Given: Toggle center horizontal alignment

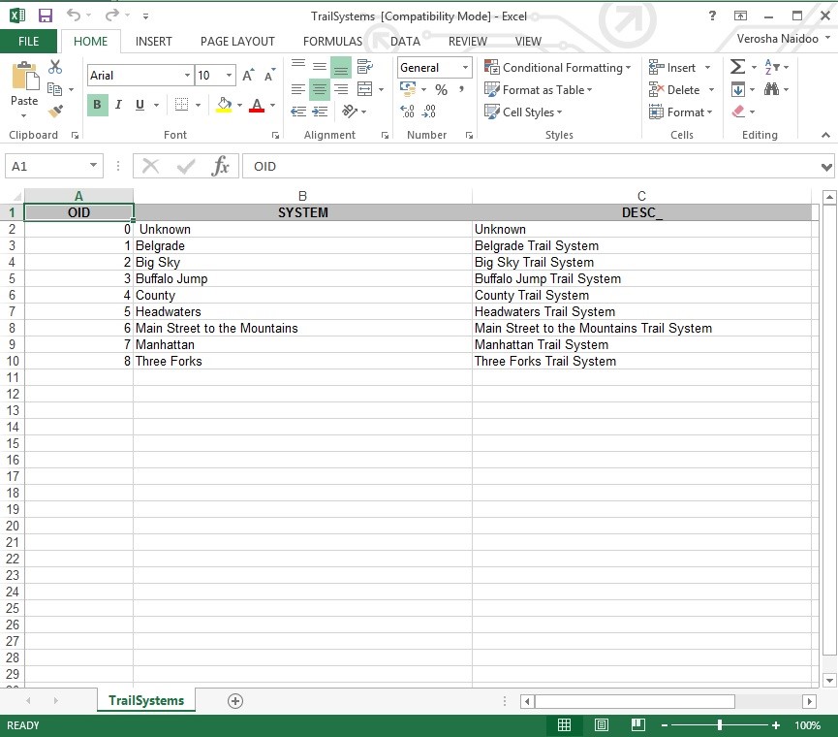Looking at the screenshot, I should [x=320, y=90].
